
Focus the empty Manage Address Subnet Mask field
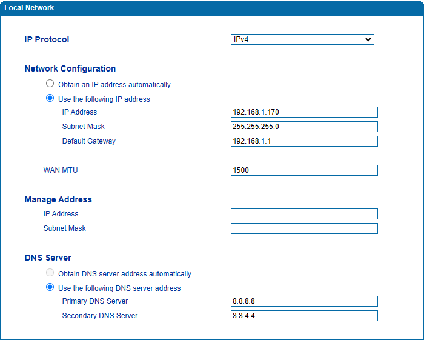304,228
